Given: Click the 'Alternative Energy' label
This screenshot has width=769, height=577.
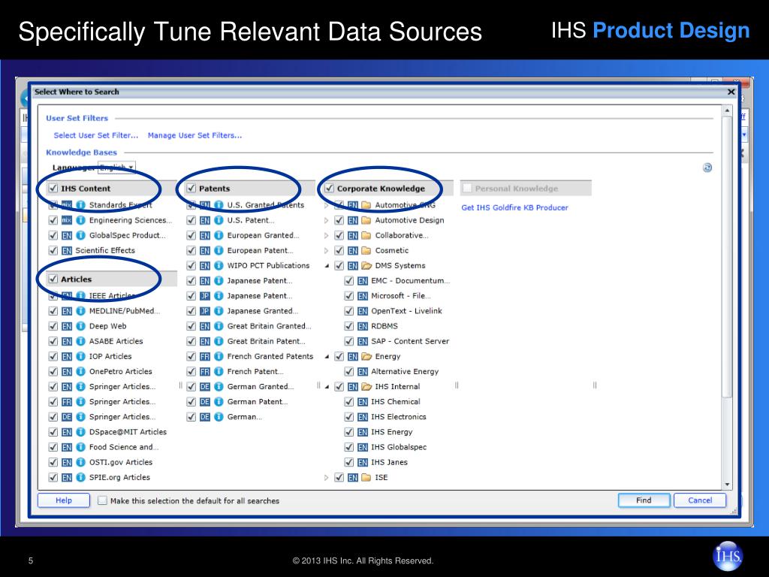Looking at the screenshot, I should pos(405,371).
